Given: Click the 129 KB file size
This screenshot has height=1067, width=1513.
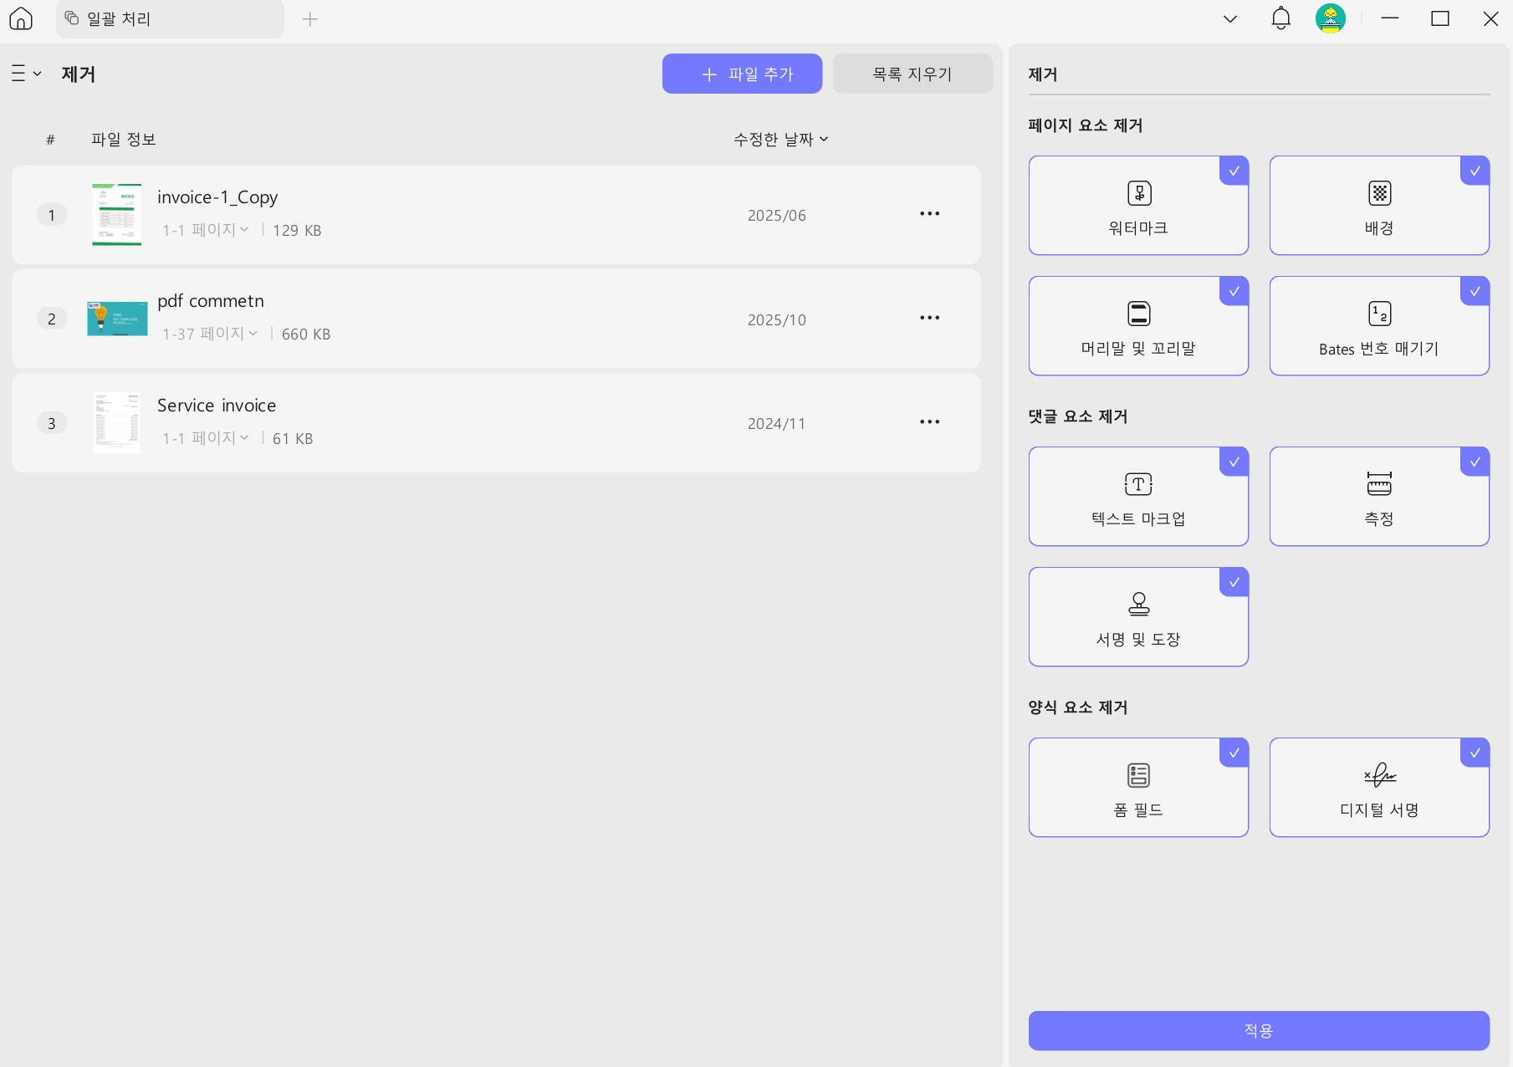Looking at the screenshot, I should 297,230.
